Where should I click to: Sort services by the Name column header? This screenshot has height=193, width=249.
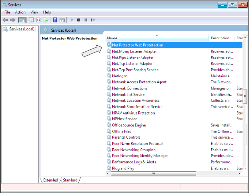(x=157, y=38)
